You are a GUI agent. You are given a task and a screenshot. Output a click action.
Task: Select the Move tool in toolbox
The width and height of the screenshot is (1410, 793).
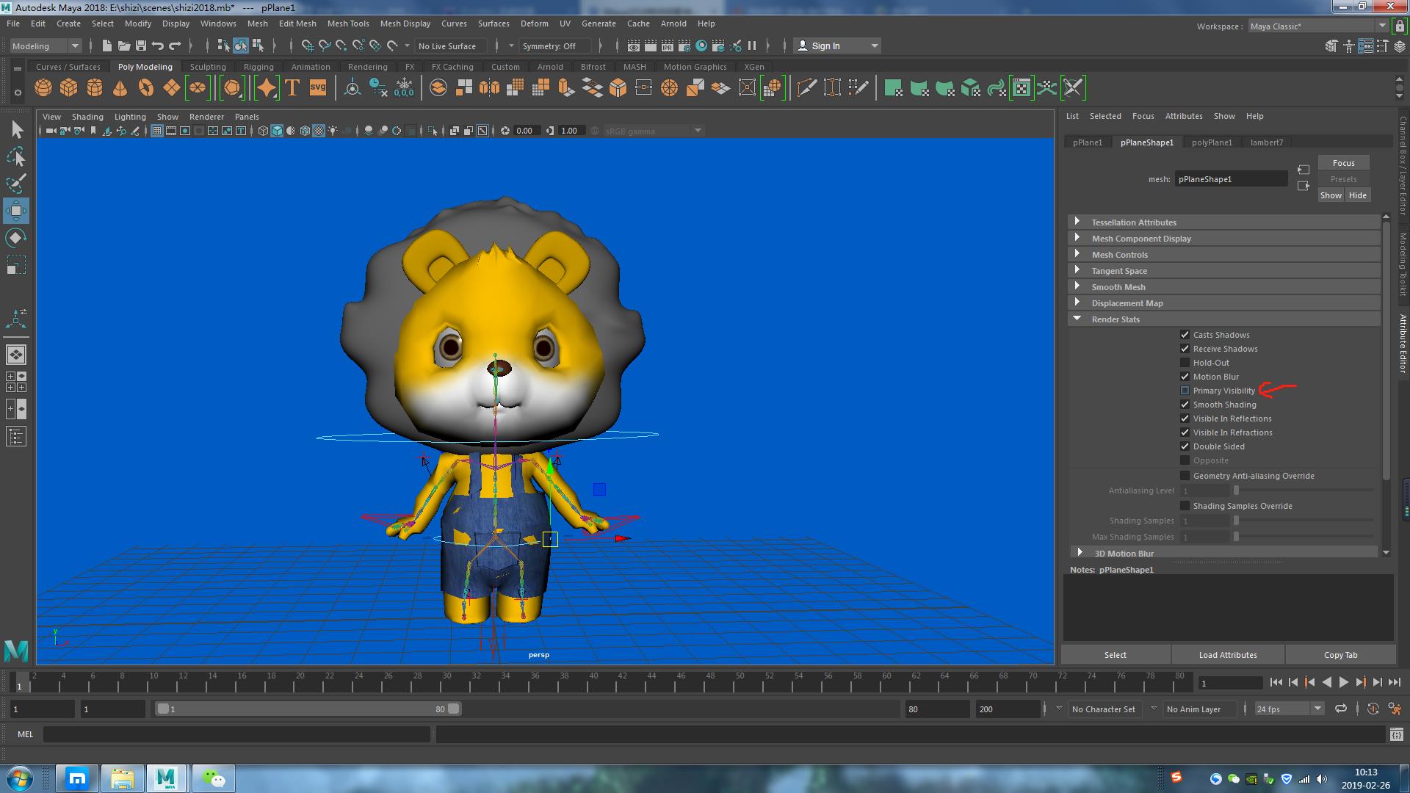point(16,211)
